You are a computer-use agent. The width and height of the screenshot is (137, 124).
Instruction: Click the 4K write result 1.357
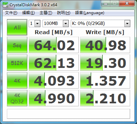[x=105, y=80]
